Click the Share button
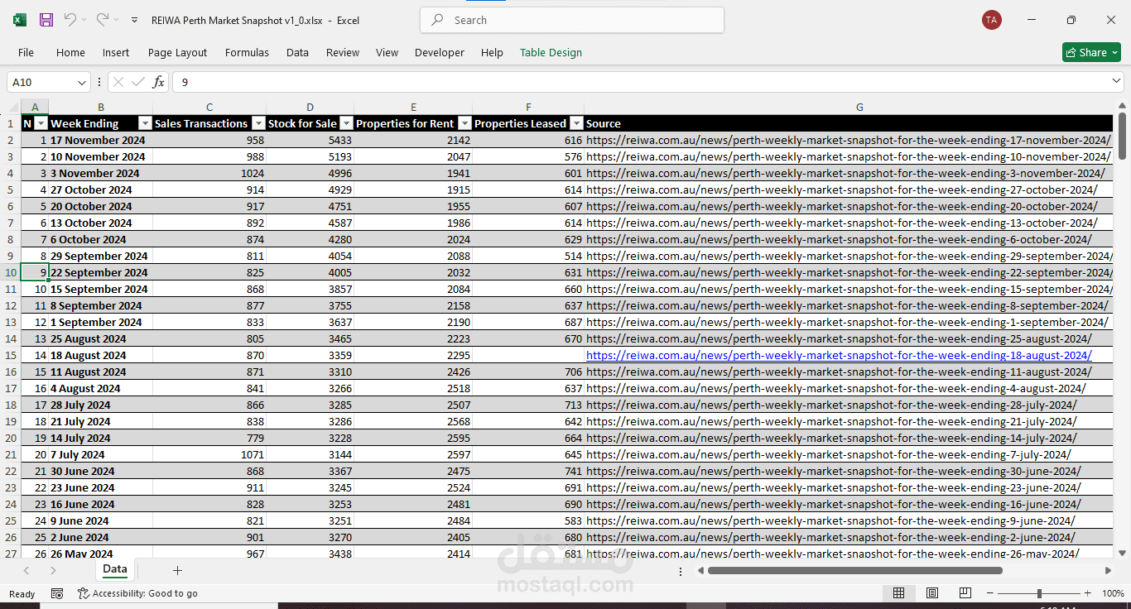The height and width of the screenshot is (609, 1131). 1091,52
